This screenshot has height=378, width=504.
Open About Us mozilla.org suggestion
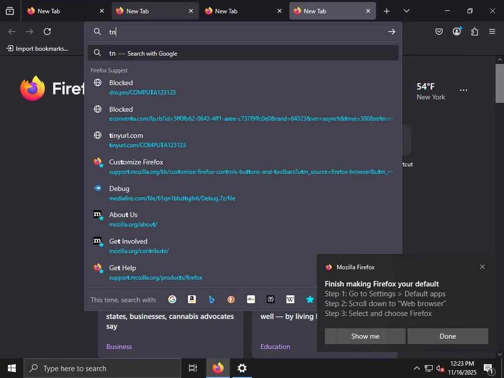[x=243, y=219]
